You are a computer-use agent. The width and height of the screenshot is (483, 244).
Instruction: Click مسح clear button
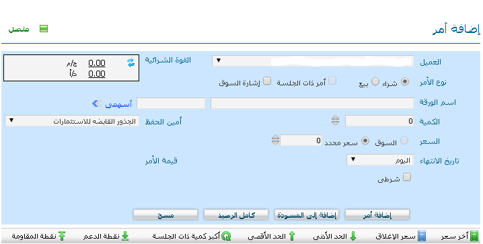(x=165, y=215)
